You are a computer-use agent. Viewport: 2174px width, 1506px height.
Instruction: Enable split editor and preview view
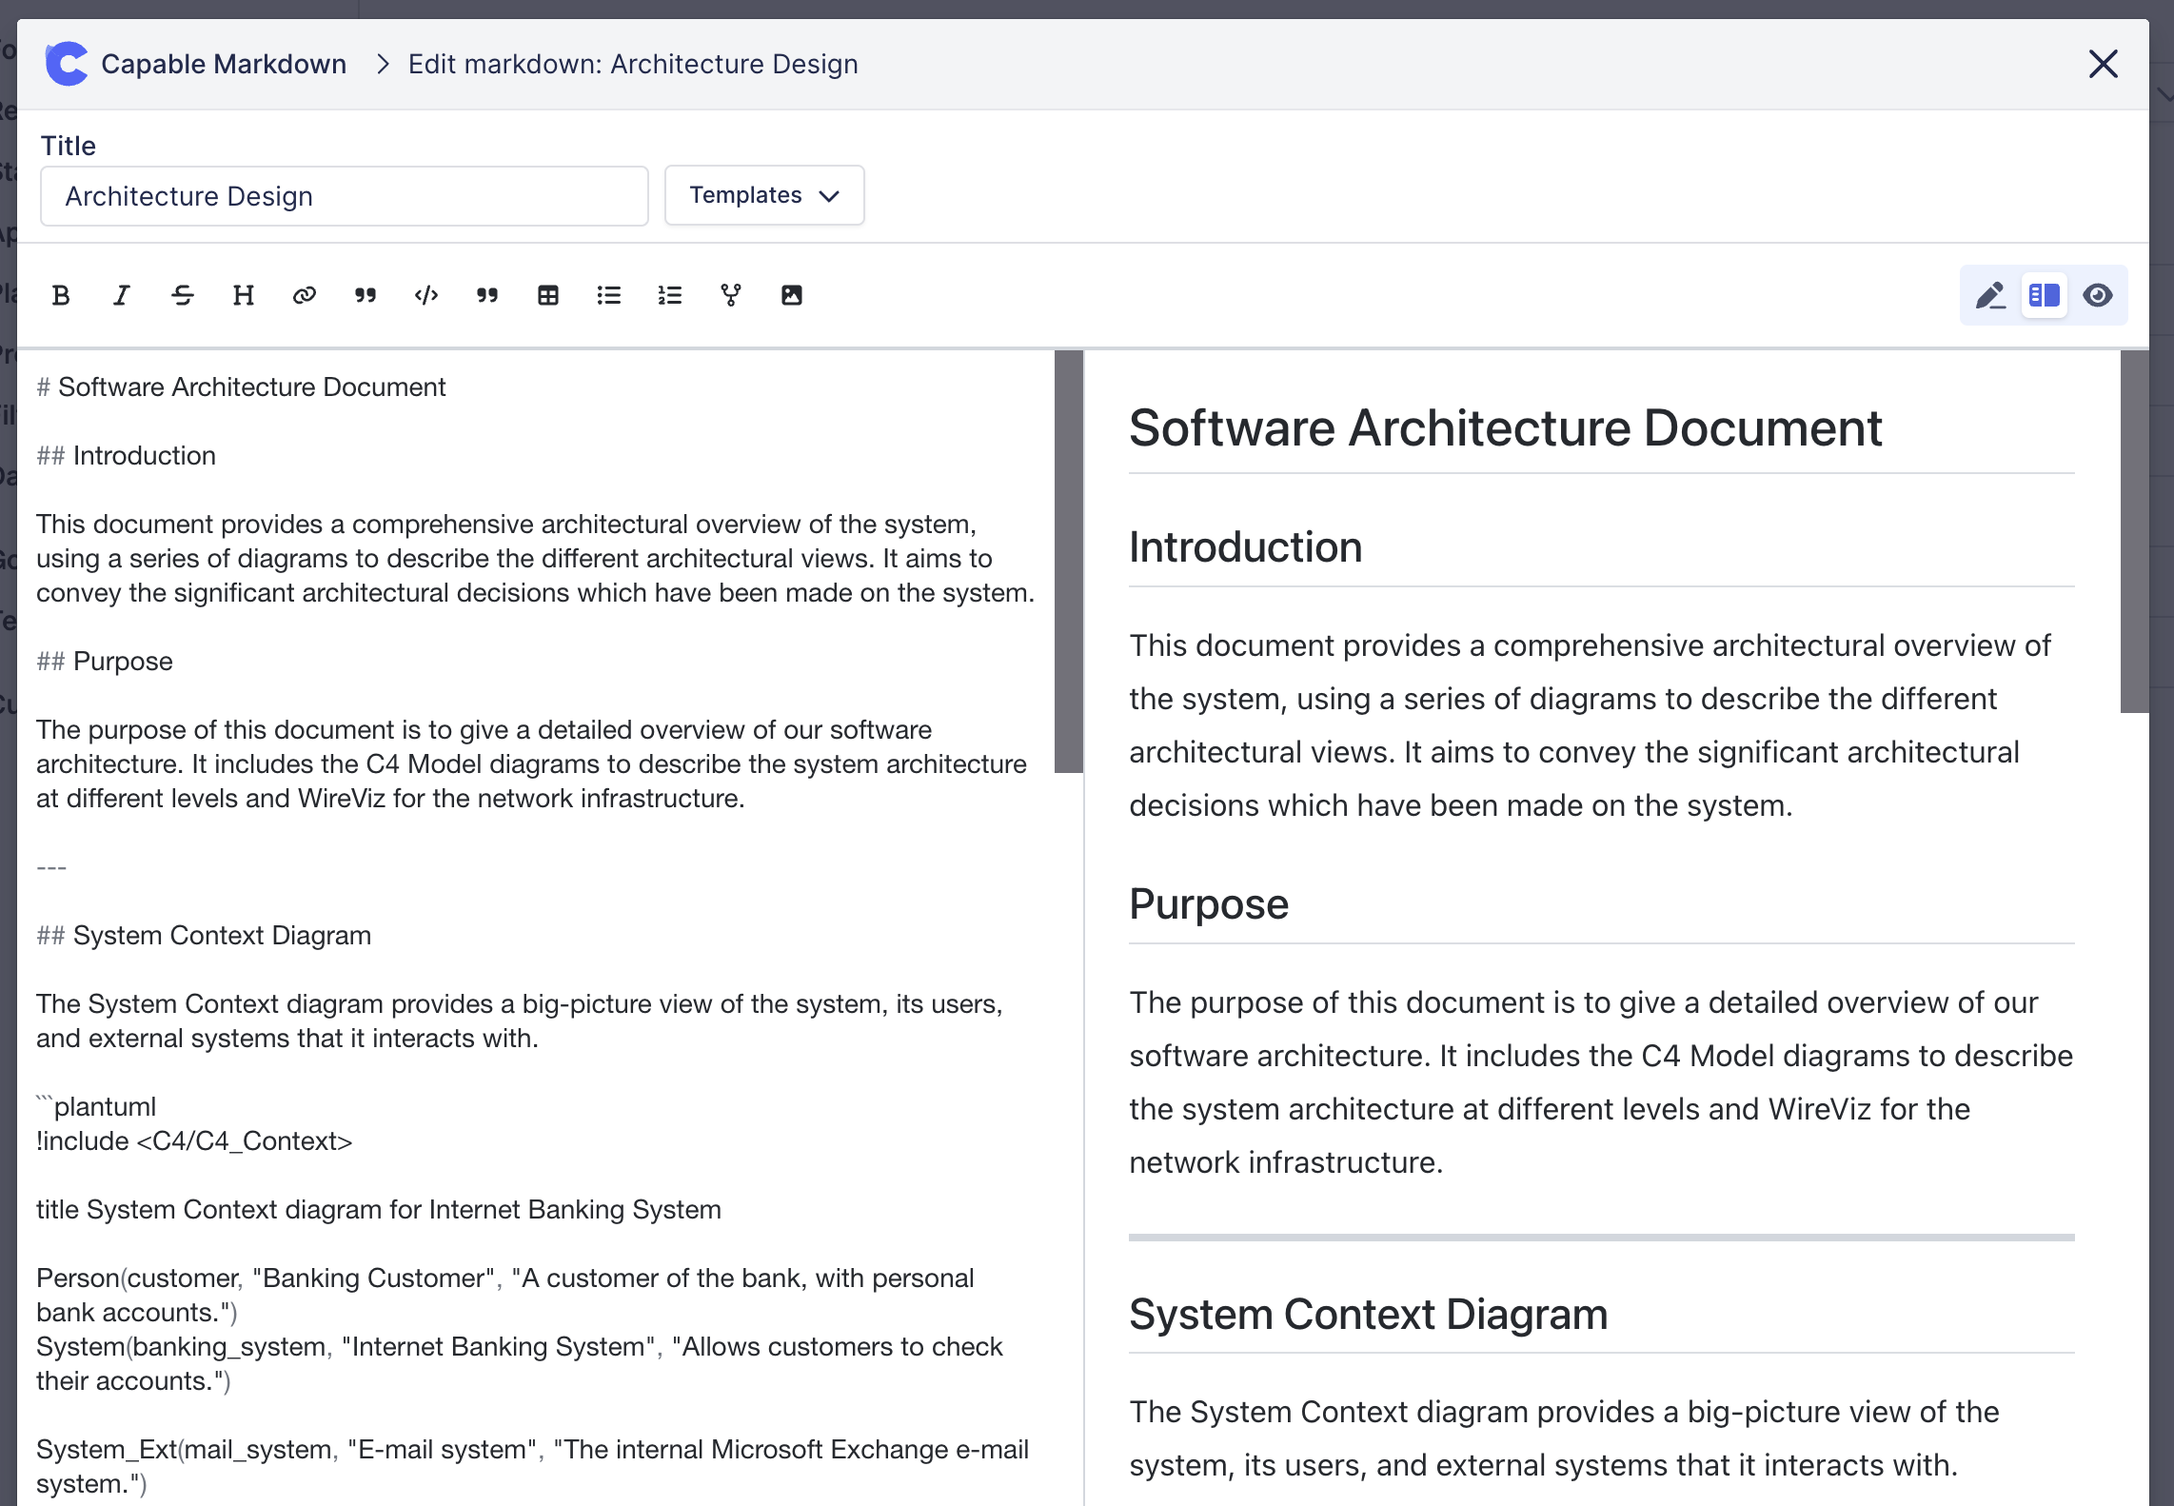pyautogui.click(x=2045, y=295)
